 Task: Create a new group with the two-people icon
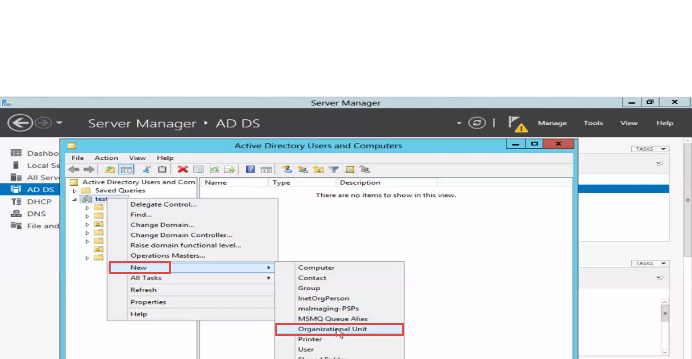tap(303, 169)
